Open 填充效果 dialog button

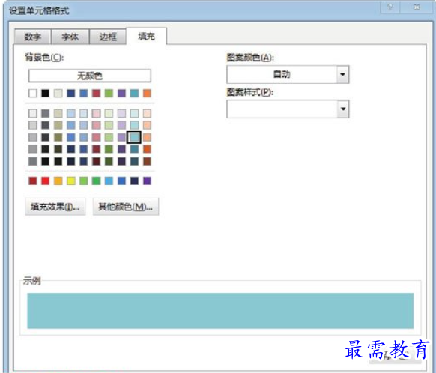coord(55,207)
